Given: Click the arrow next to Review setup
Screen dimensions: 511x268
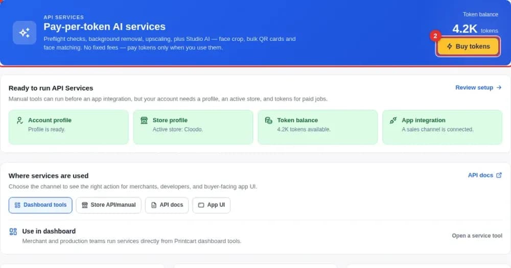Looking at the screenshot, I should pyautogui.click(x=499, y=88).
